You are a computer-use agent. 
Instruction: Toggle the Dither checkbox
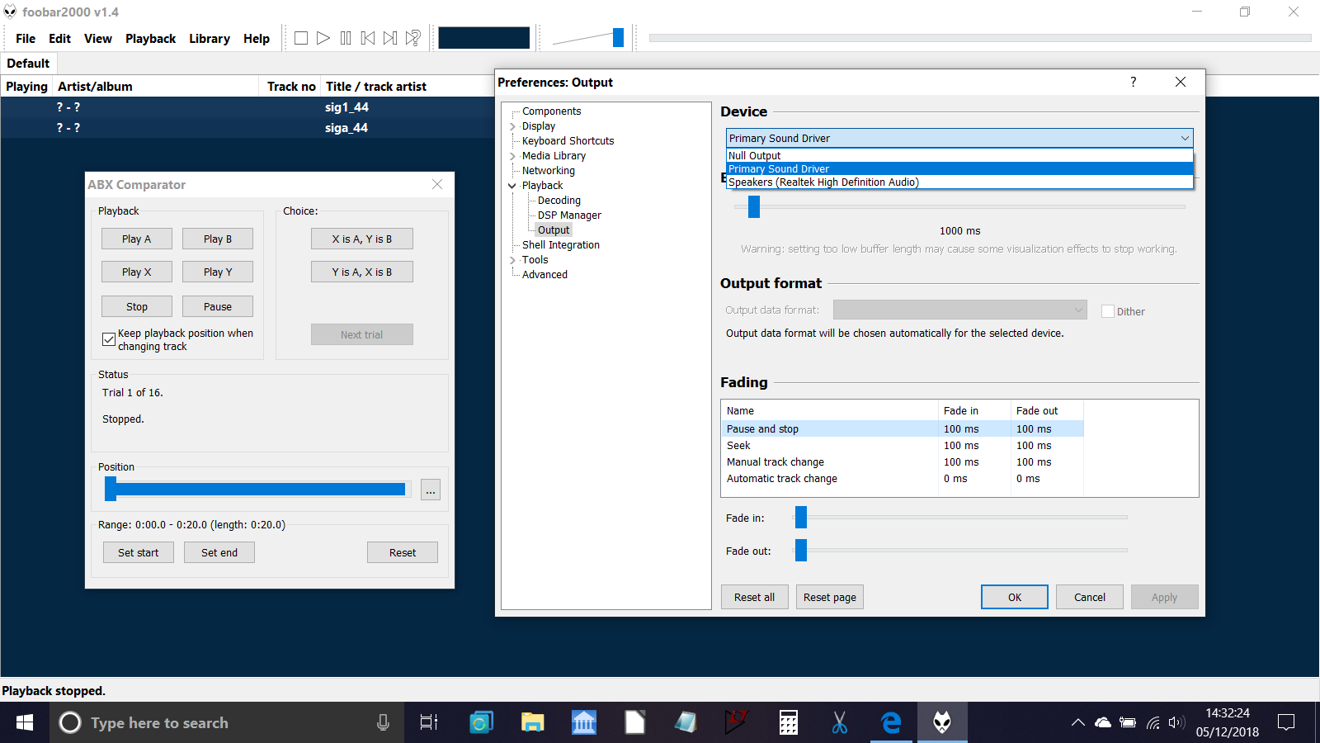1108,311
